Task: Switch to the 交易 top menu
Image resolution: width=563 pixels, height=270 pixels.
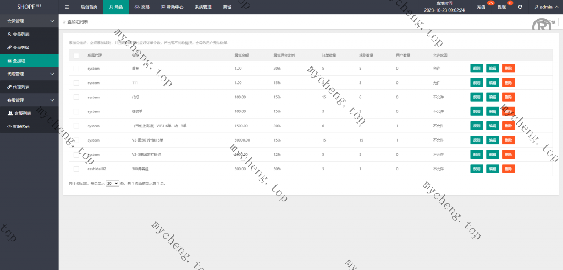Action: click(x=142, y=7)
